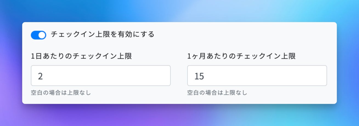Click the チェックイン上限を有効にする label

point(103,35)
